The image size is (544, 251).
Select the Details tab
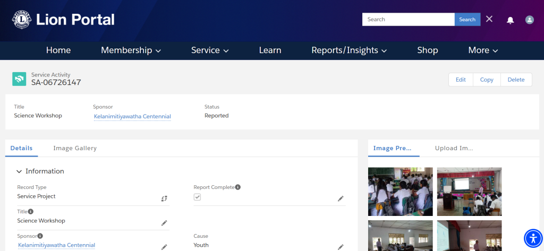[x=21, y=148]
